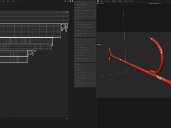Open the viewport Panel menu
The image size is (171, 128).
[x=131, y=1]
